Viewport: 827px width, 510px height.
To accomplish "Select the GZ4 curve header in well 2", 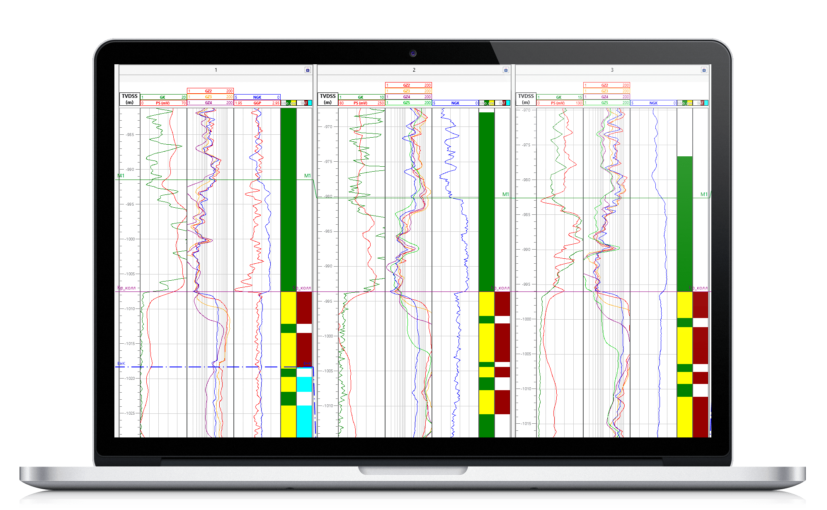I will [408, 97].
